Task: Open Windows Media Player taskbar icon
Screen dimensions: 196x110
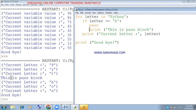Action: pos(30,107)
